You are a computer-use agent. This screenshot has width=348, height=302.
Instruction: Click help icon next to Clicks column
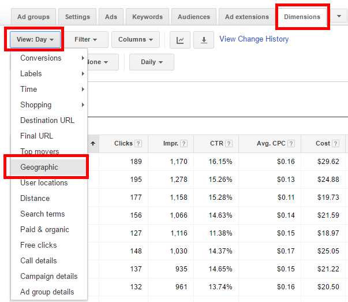click(x=138, y=144)
